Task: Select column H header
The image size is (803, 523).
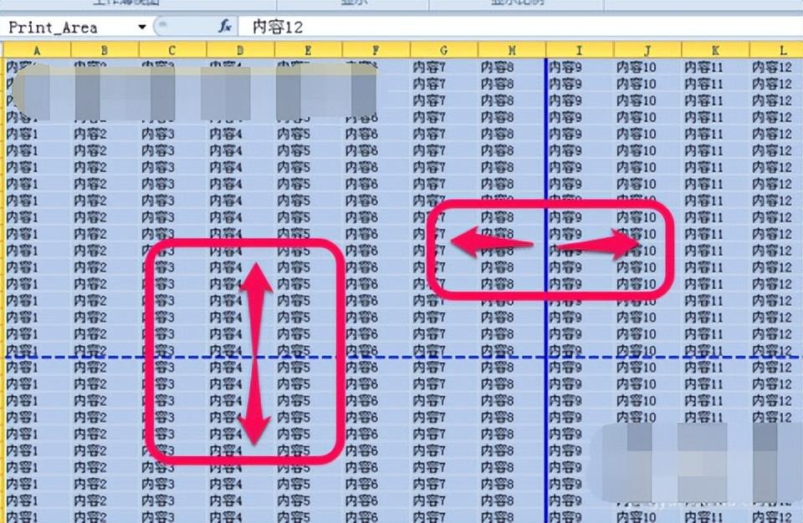Action: point(512,50)
